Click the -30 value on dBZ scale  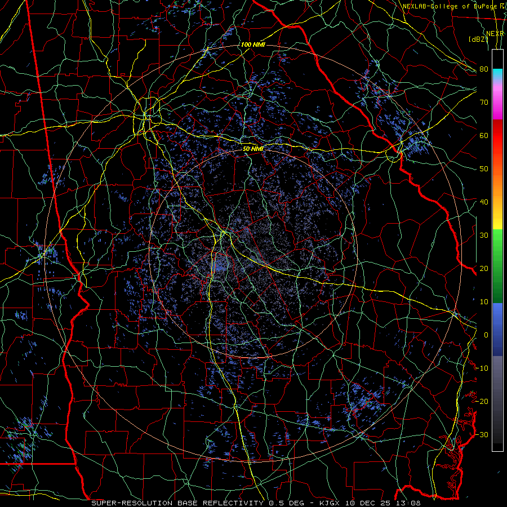(482, 434)
